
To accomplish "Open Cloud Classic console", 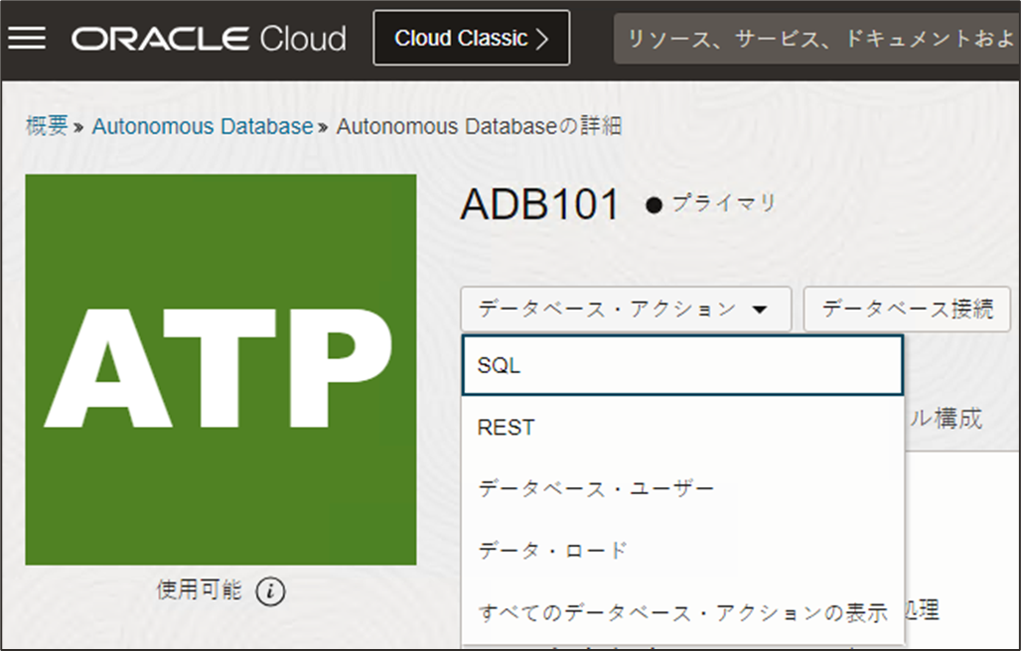I will coord(472,38).
